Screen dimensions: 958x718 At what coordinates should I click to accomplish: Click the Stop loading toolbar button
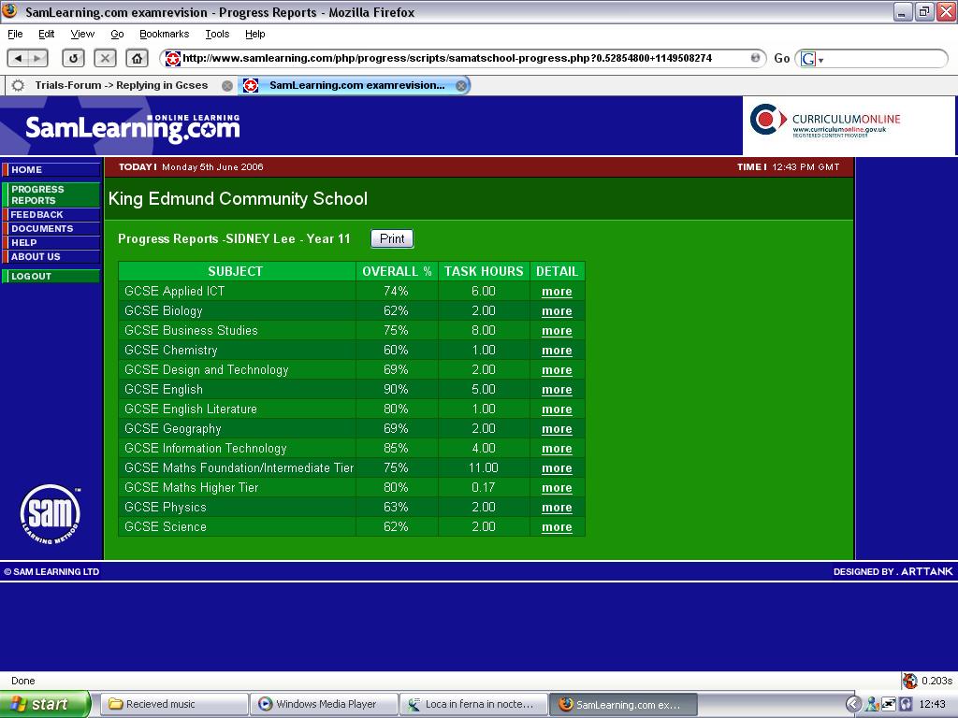(x=105, y=59)
